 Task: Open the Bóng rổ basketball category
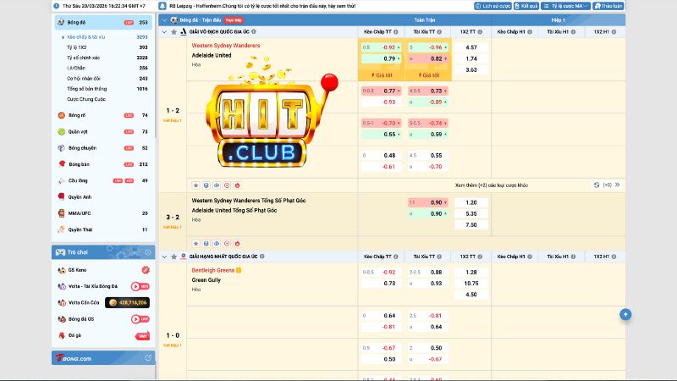103,115
